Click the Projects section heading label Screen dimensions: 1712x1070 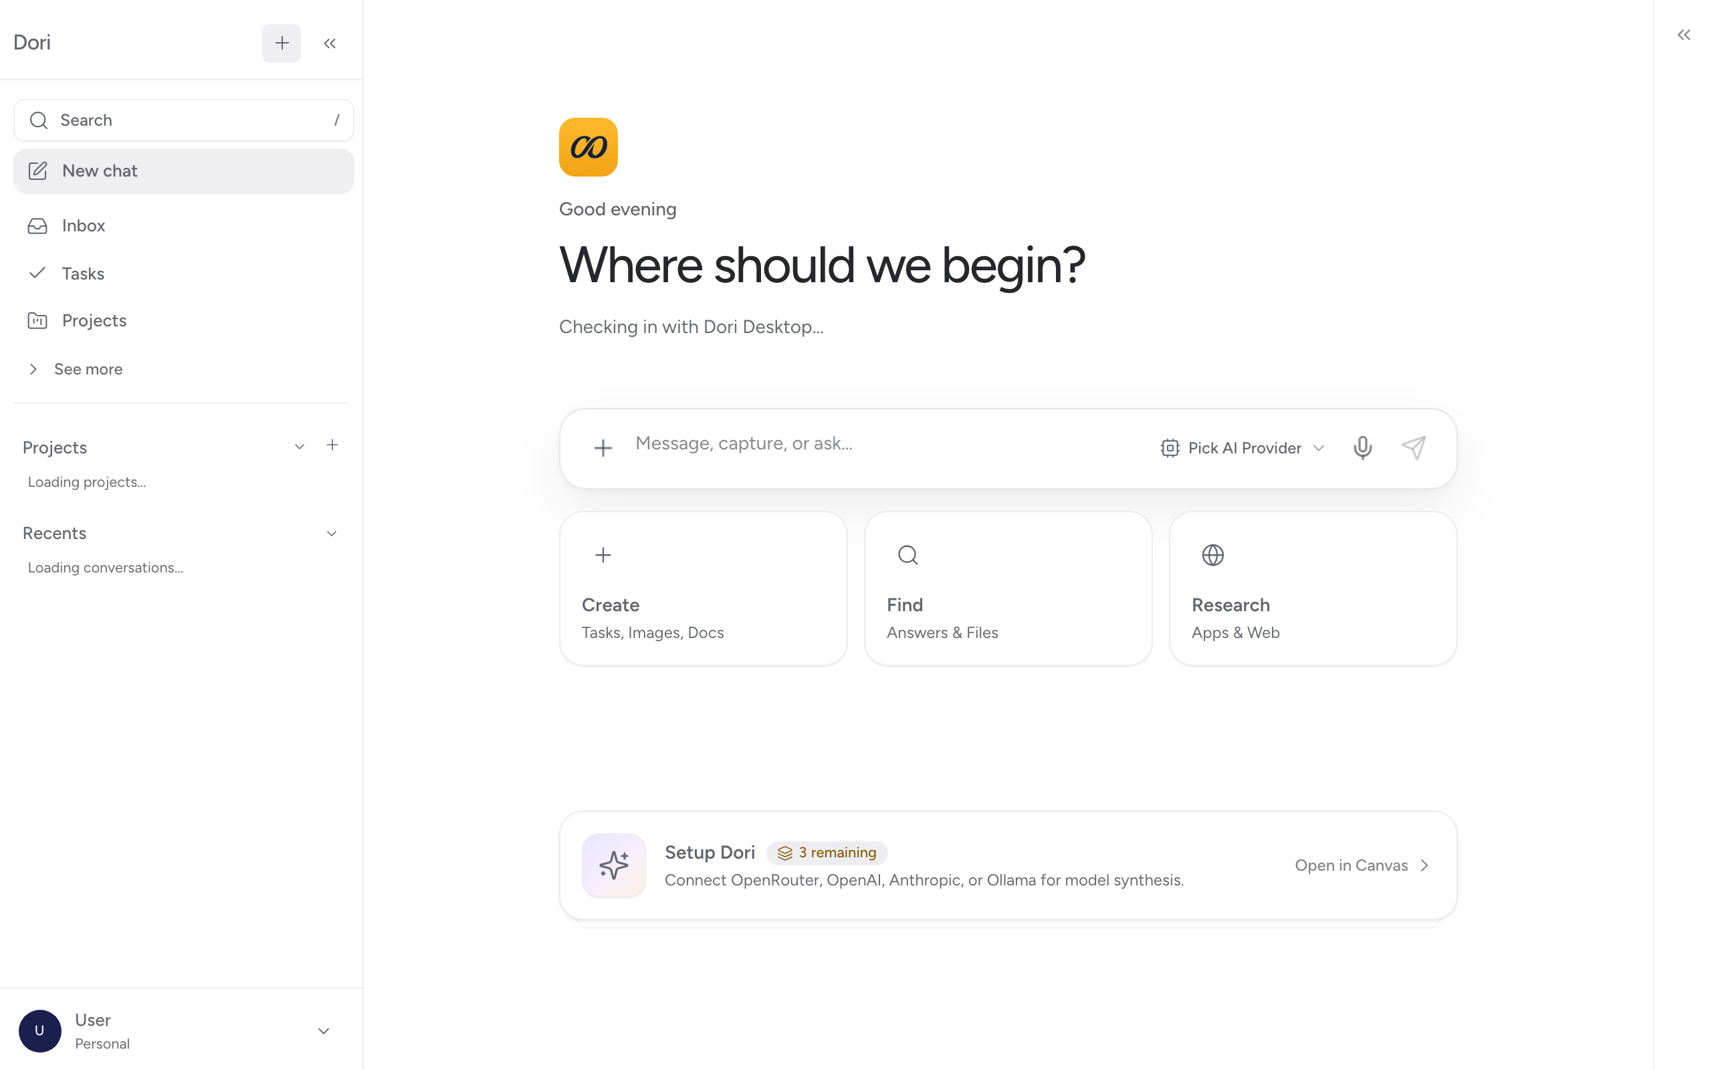(x=54, y=447)
